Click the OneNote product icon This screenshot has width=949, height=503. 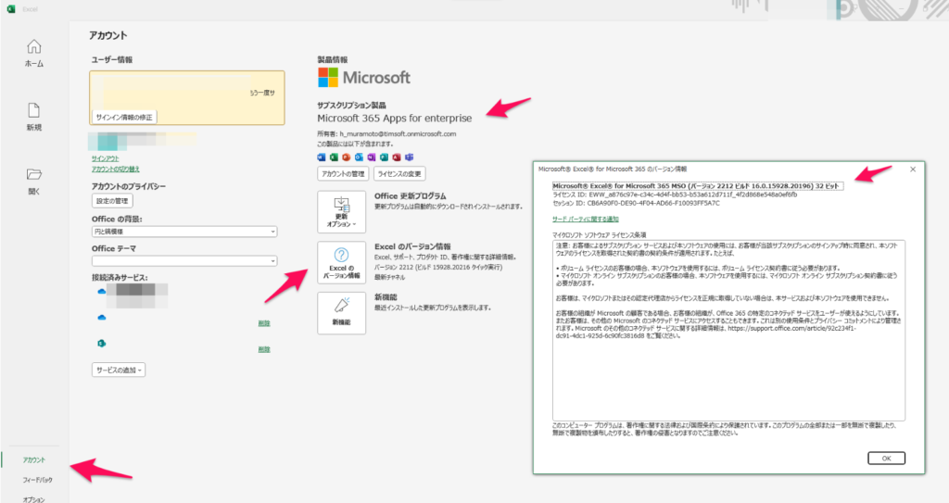(372, 157)
